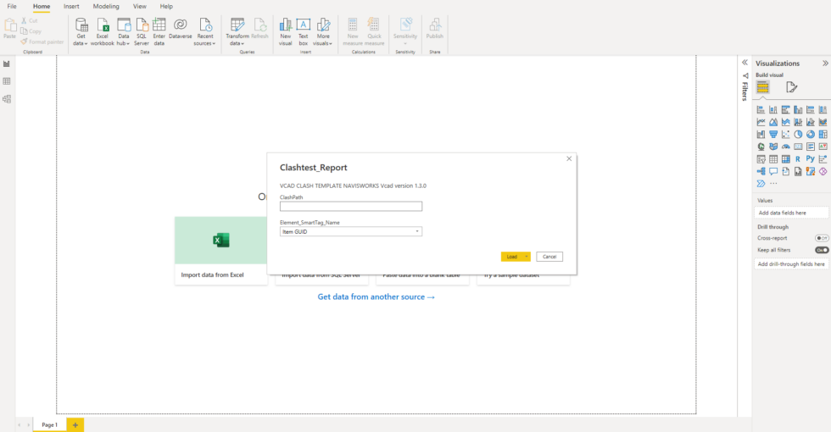Open the More visuals dropdown
The height and width of the screenshot is (432, 831).
[x=323, y=32]
